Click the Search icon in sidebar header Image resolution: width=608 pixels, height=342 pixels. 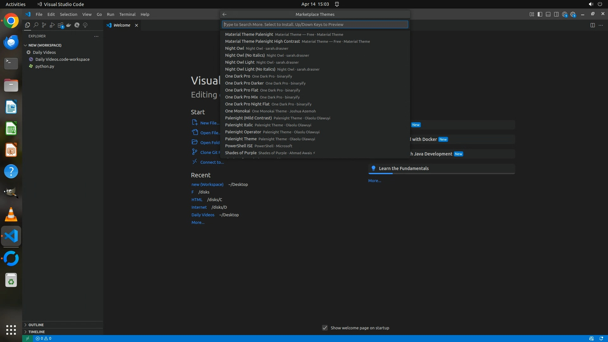click(x=36, y=25)
